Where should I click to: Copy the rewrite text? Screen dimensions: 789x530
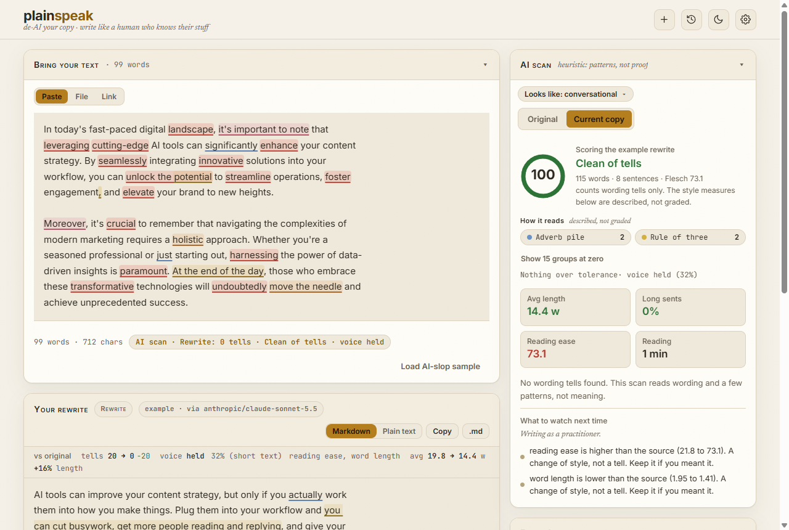pos(442,431)
